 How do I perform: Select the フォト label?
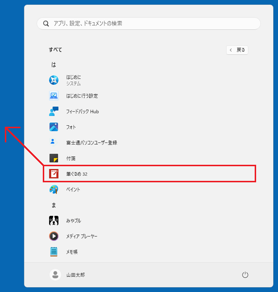[x=71, y=127]
